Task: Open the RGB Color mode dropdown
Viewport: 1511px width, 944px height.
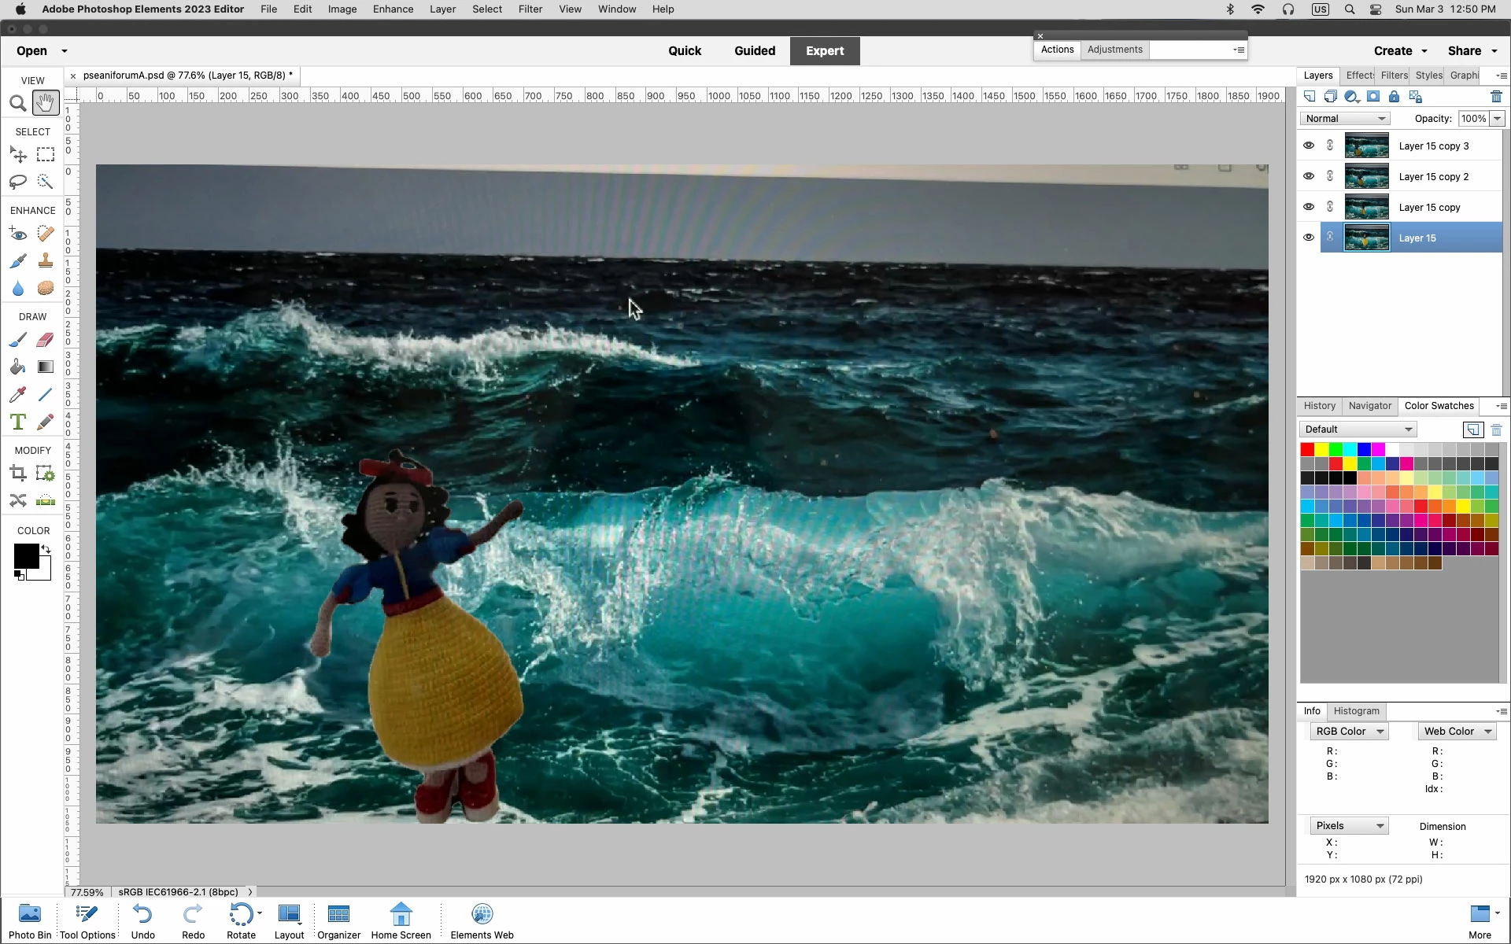Action: click(x=1349, y=732)
